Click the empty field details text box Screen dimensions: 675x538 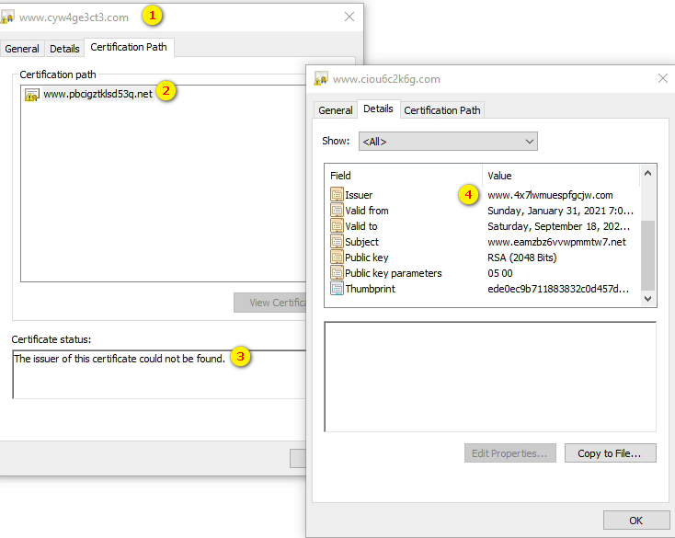tap(490, 377)
